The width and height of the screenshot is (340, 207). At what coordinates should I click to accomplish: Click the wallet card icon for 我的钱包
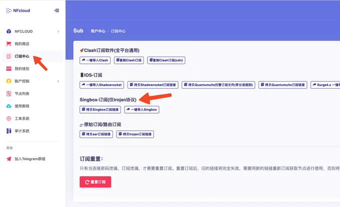[x=8, y=69]
